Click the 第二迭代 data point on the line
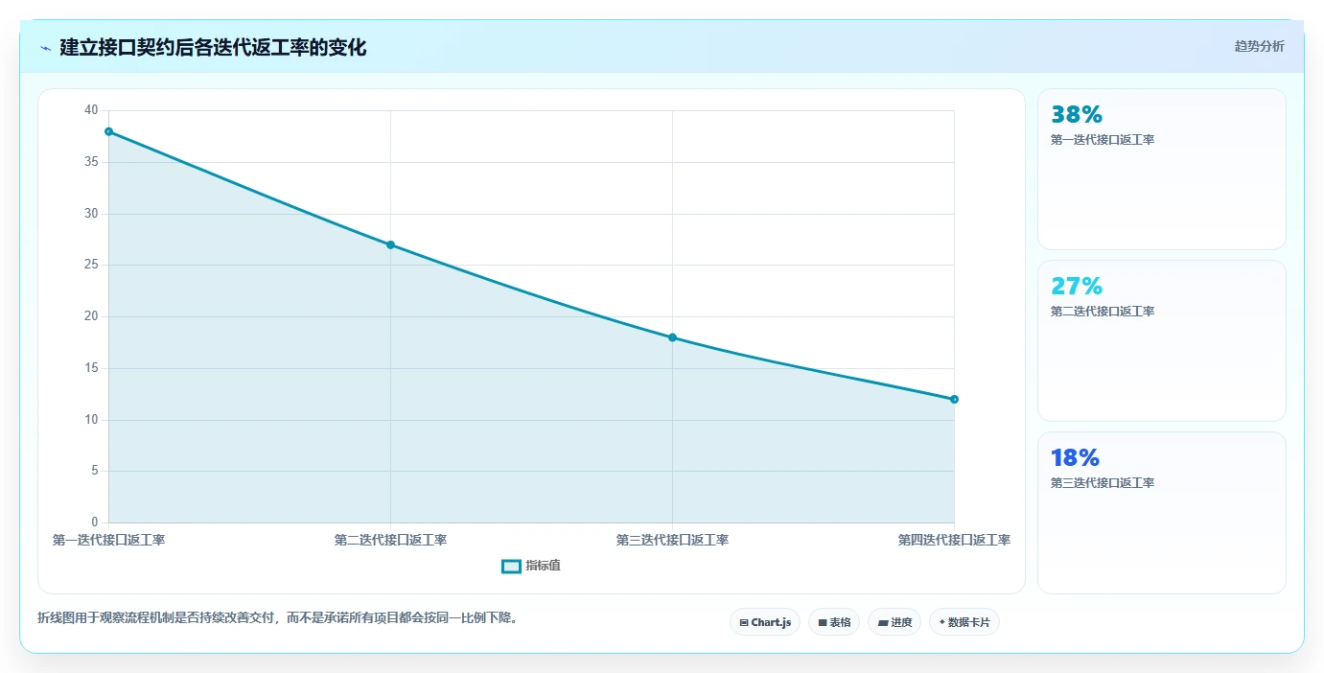The image size is (1324, 673). pos(390,244)
